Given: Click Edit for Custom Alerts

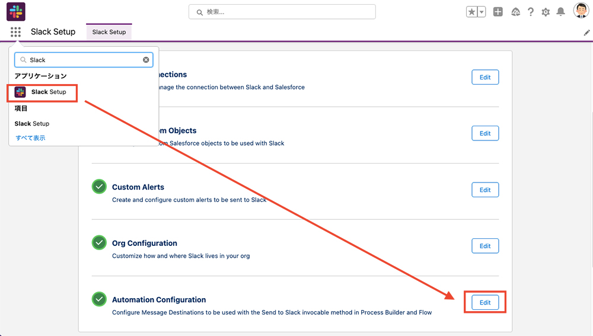Looking at the screenshot, I should click(x=485, y=190).
